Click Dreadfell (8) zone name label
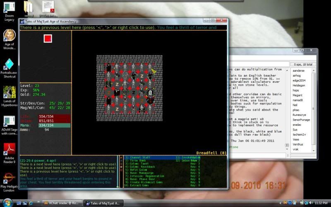The height and width of the screenshot is (207, 331). (211, 153)
